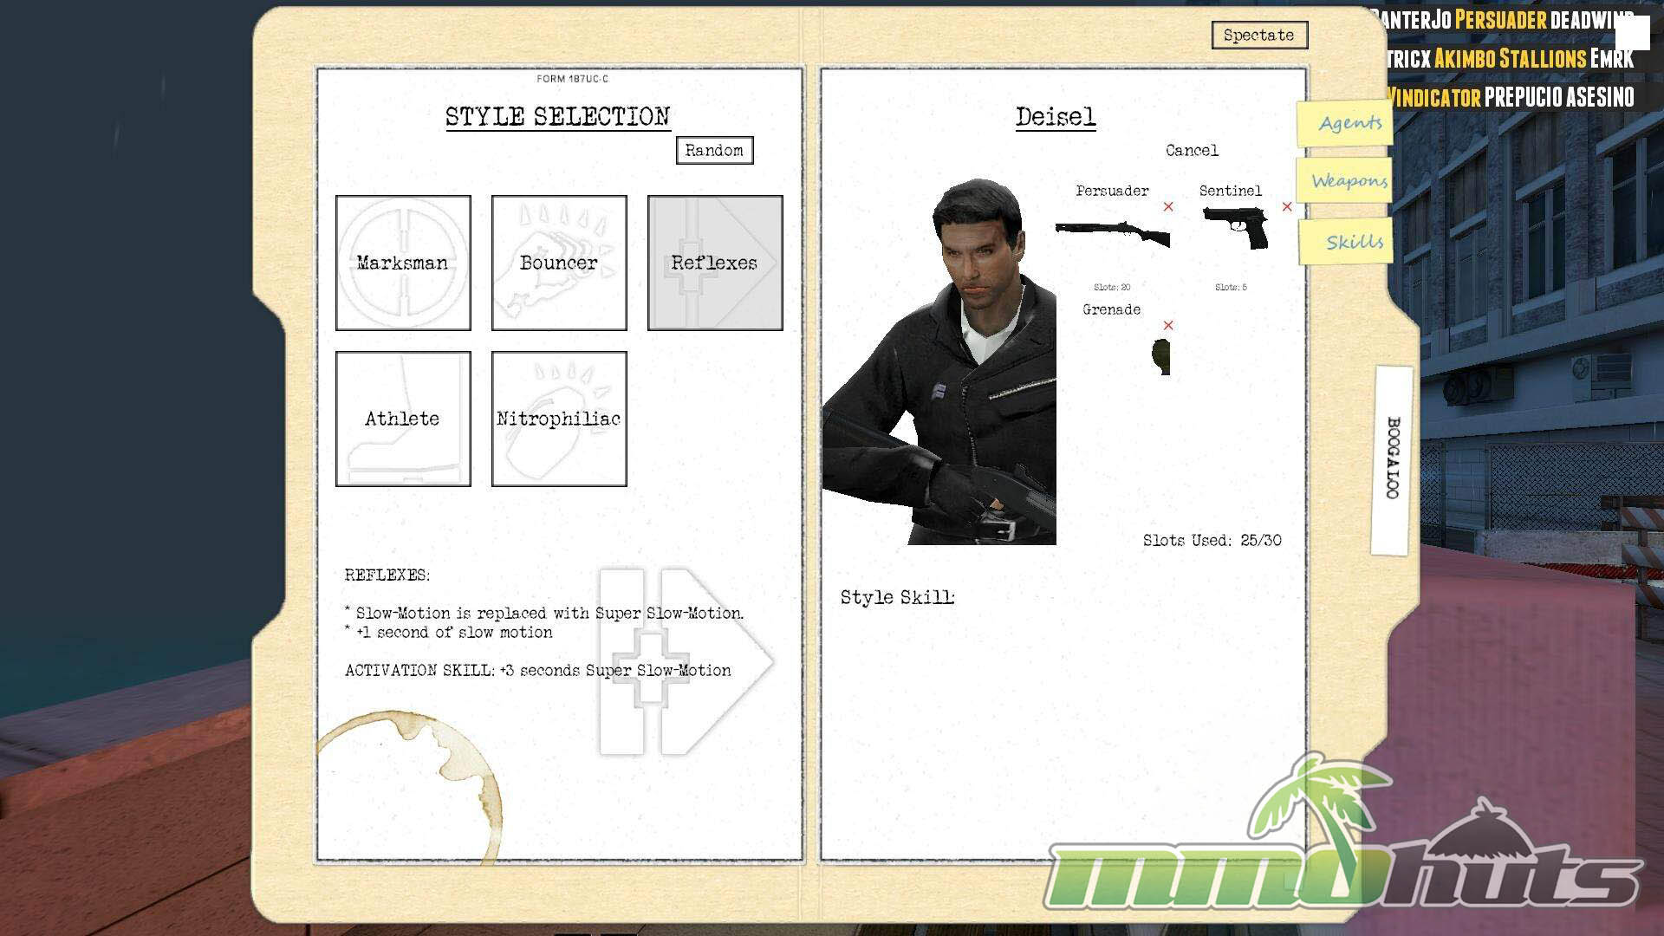Remove the Sentinel with its red X
The height and width of the screenshot is (936, 1664).
[x=1287, y=207]
